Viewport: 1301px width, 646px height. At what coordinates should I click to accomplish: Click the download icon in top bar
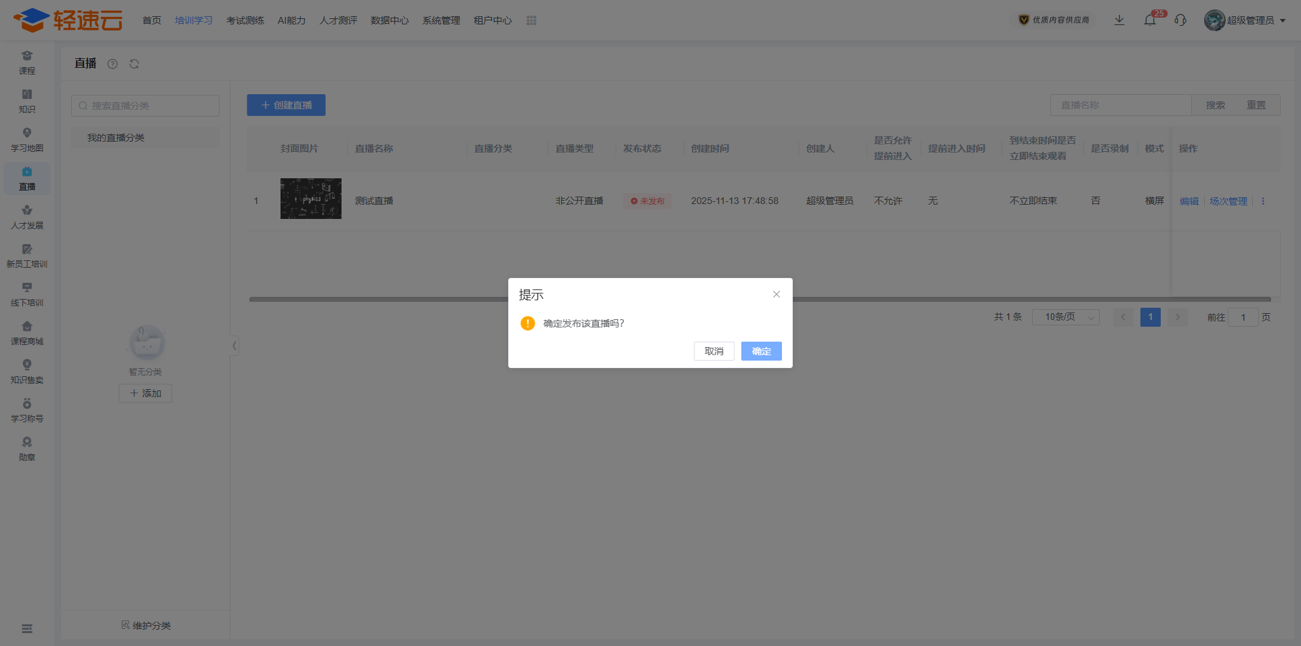[x=1119, y=20]
